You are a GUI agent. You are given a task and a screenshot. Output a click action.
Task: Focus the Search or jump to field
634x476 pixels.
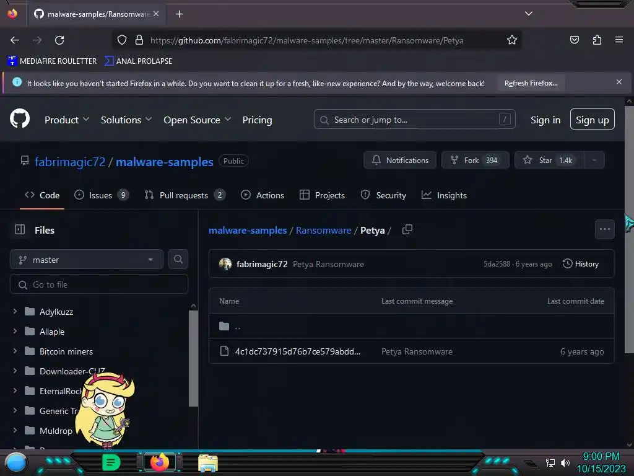(x=414, y=120)
